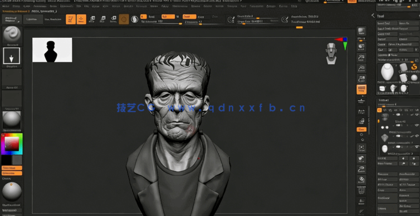Screen dimensions: 420x216
Task: Open the Projection Master button at far left
Action: tap(12, 19)
